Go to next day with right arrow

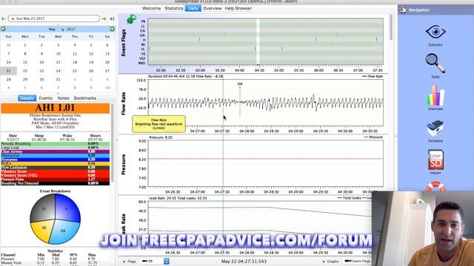(104, 18)
